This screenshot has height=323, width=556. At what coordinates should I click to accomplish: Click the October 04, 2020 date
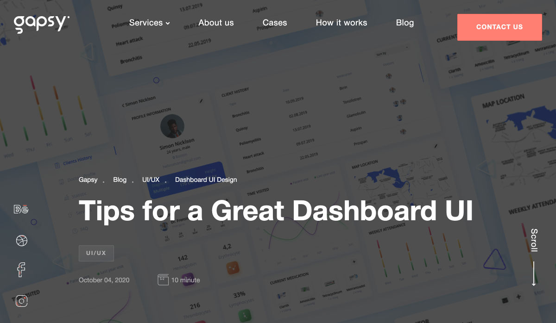[x=104, y=280]
